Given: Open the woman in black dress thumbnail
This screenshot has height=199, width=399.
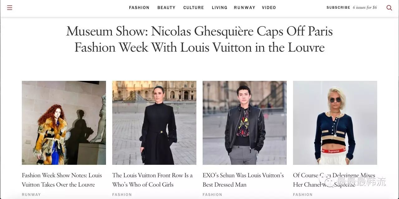Looking at the screenshot, I should click(154, 123).
